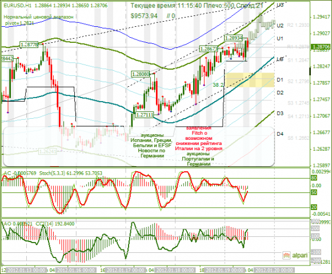Select the 'Нормальный ценовой диапазон' label
Image resolution: width=332 pixels, height=274 pixels.
tap(38, 17)
